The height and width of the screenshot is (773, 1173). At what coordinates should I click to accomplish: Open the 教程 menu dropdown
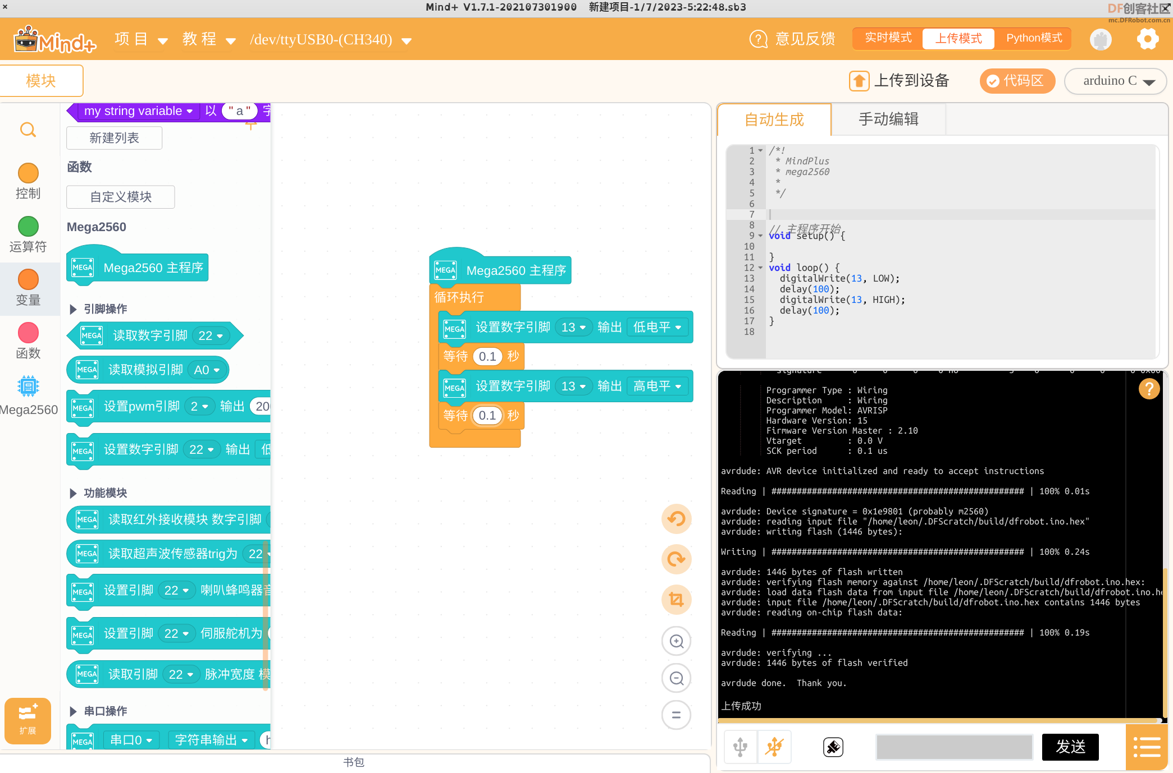coord(208,39)
